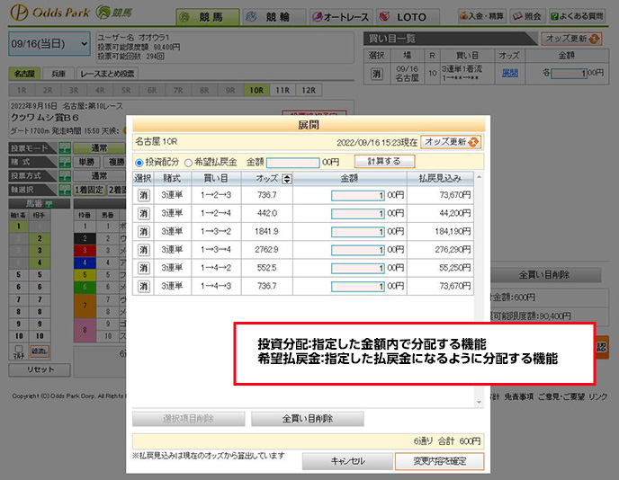Click 全買い目削除 in the background panel

(x=544, y=275)
